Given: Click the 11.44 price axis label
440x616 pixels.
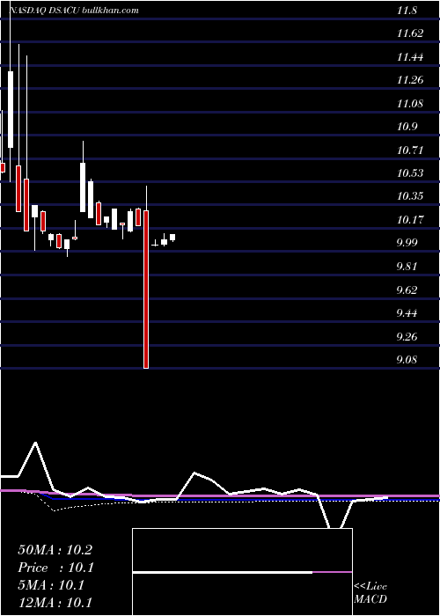Looking at the screenshot, I should [x=410, y=57].
